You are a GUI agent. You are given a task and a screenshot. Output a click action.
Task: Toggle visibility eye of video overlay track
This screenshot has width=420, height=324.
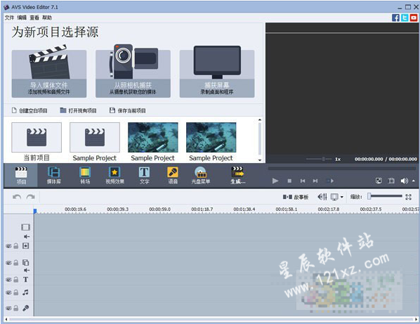pyautogui.click(x=8, y=263)
